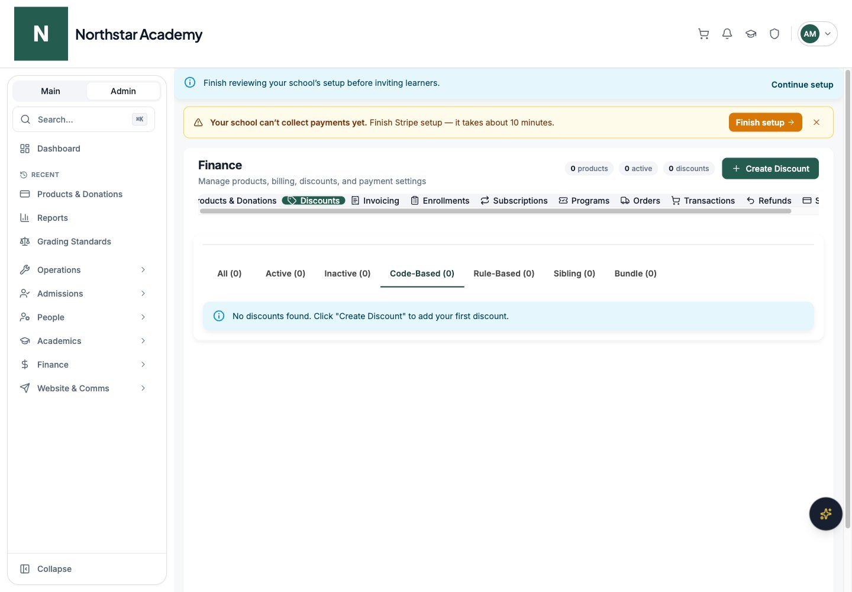Screen dimensions: 852x592
Task: Filter by Sibling (0) discounts
Action: [575, 274]
